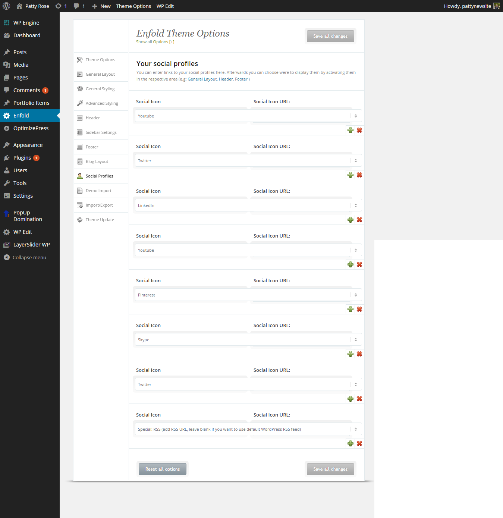Click the green plus icon under the RSS row
This screenshot has height=518, width=503.
point(350,443)
